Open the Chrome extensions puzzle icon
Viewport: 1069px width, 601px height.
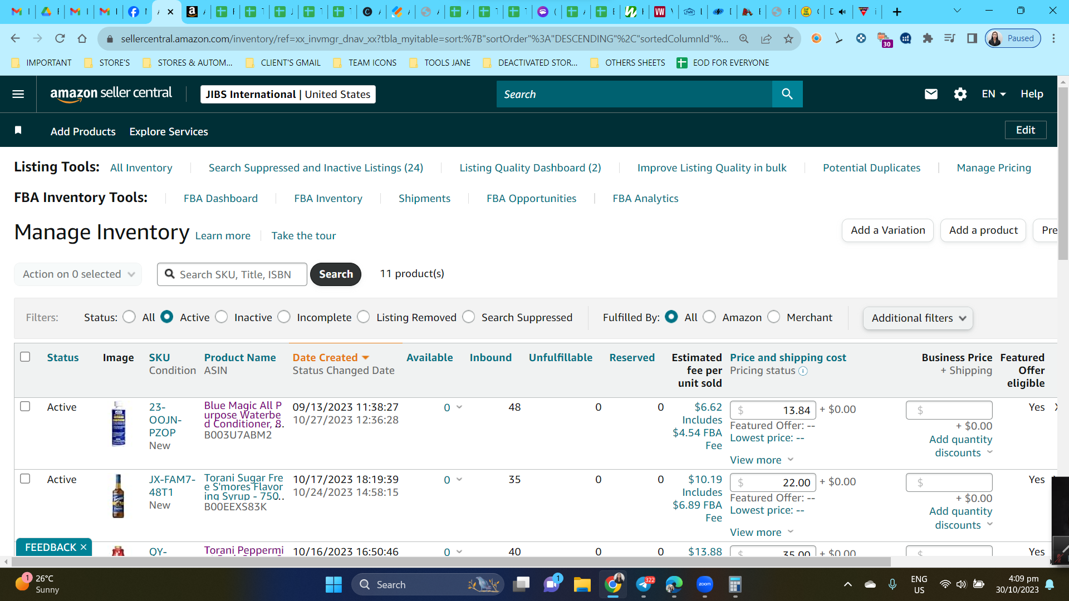[928, 38]
